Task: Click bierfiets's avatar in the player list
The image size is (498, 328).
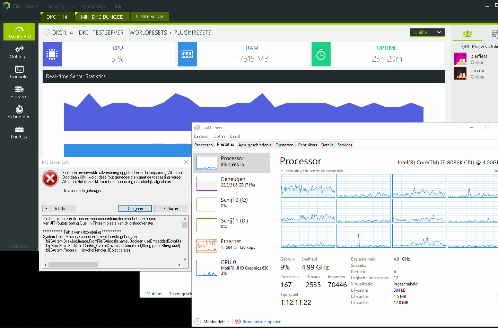Action: 460,59
